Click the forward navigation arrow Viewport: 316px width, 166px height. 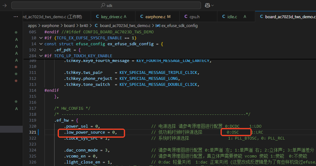coord(4,5)
